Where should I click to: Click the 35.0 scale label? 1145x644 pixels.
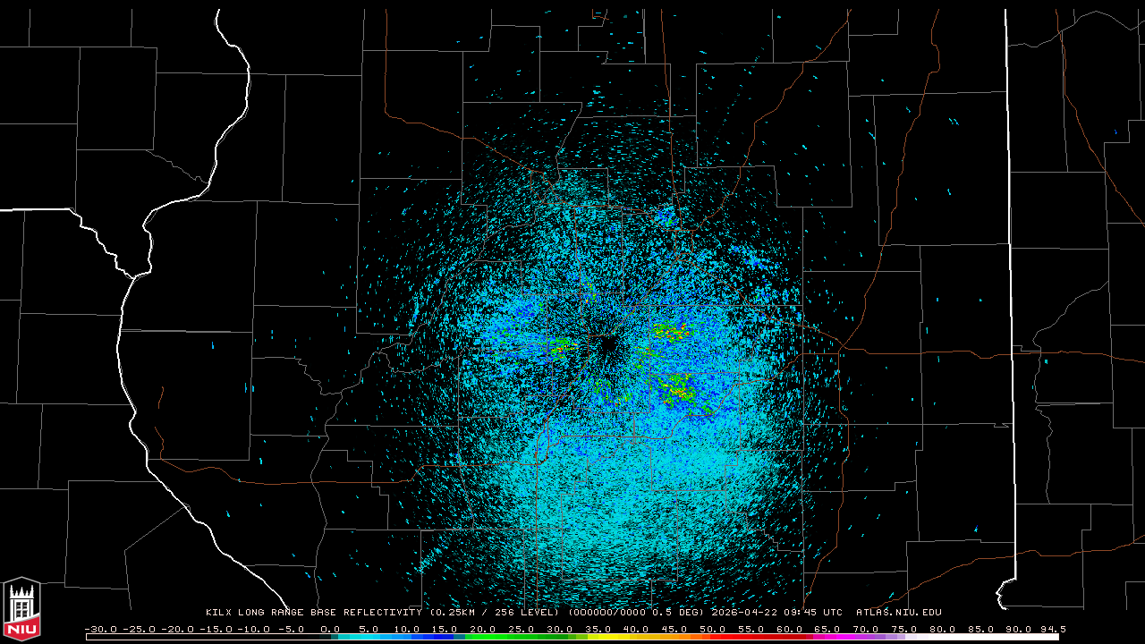(x=598, y=629)
